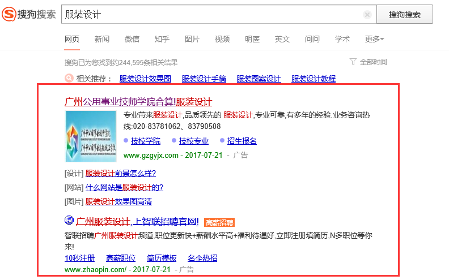This screenshot has width=449, height=280.
Task: Click the 10秒注册 link
Action: tap(79, 258)
